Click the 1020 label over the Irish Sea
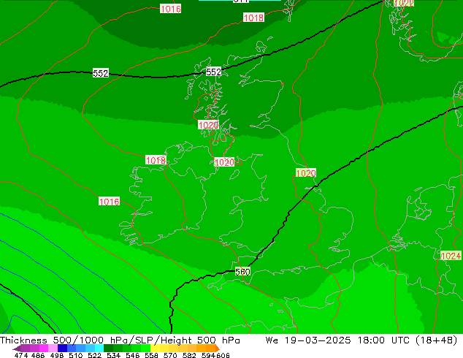 [x=224, y=162]
